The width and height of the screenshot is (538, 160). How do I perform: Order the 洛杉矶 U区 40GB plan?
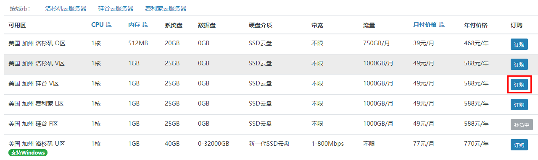point(519,145)
